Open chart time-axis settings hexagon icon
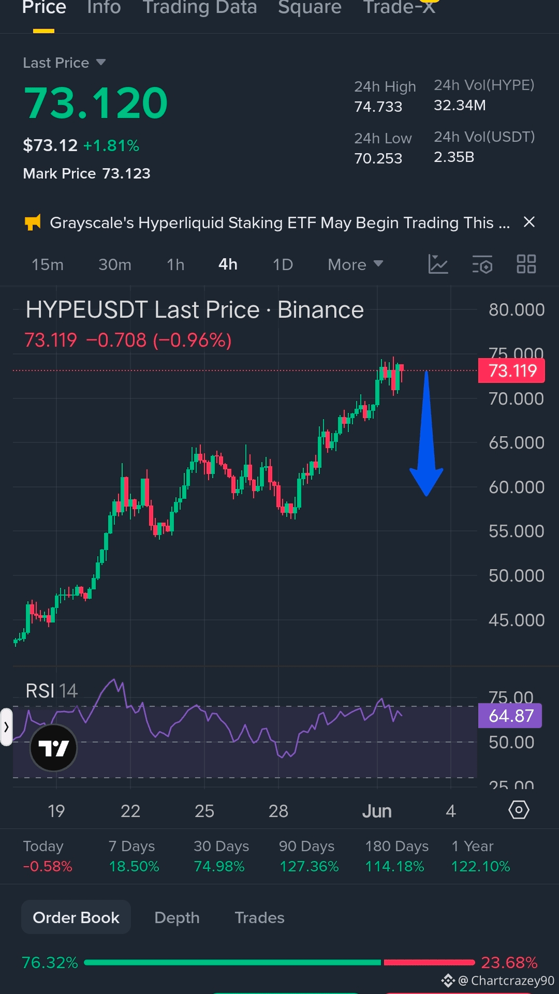This screenshot has height=994, width=559. pyautogui.click(x=519, y=810)
